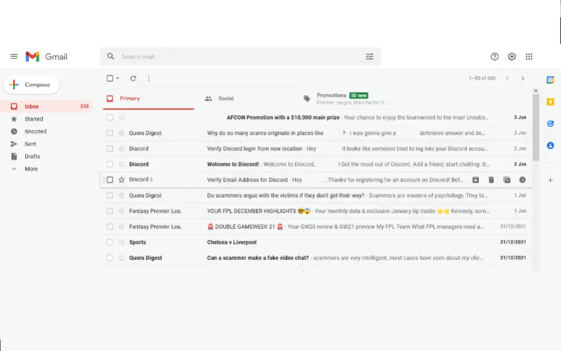Viewport: 561px width, 351px height.
Task: Open Contacts side panel
Action: click(550, 146)
